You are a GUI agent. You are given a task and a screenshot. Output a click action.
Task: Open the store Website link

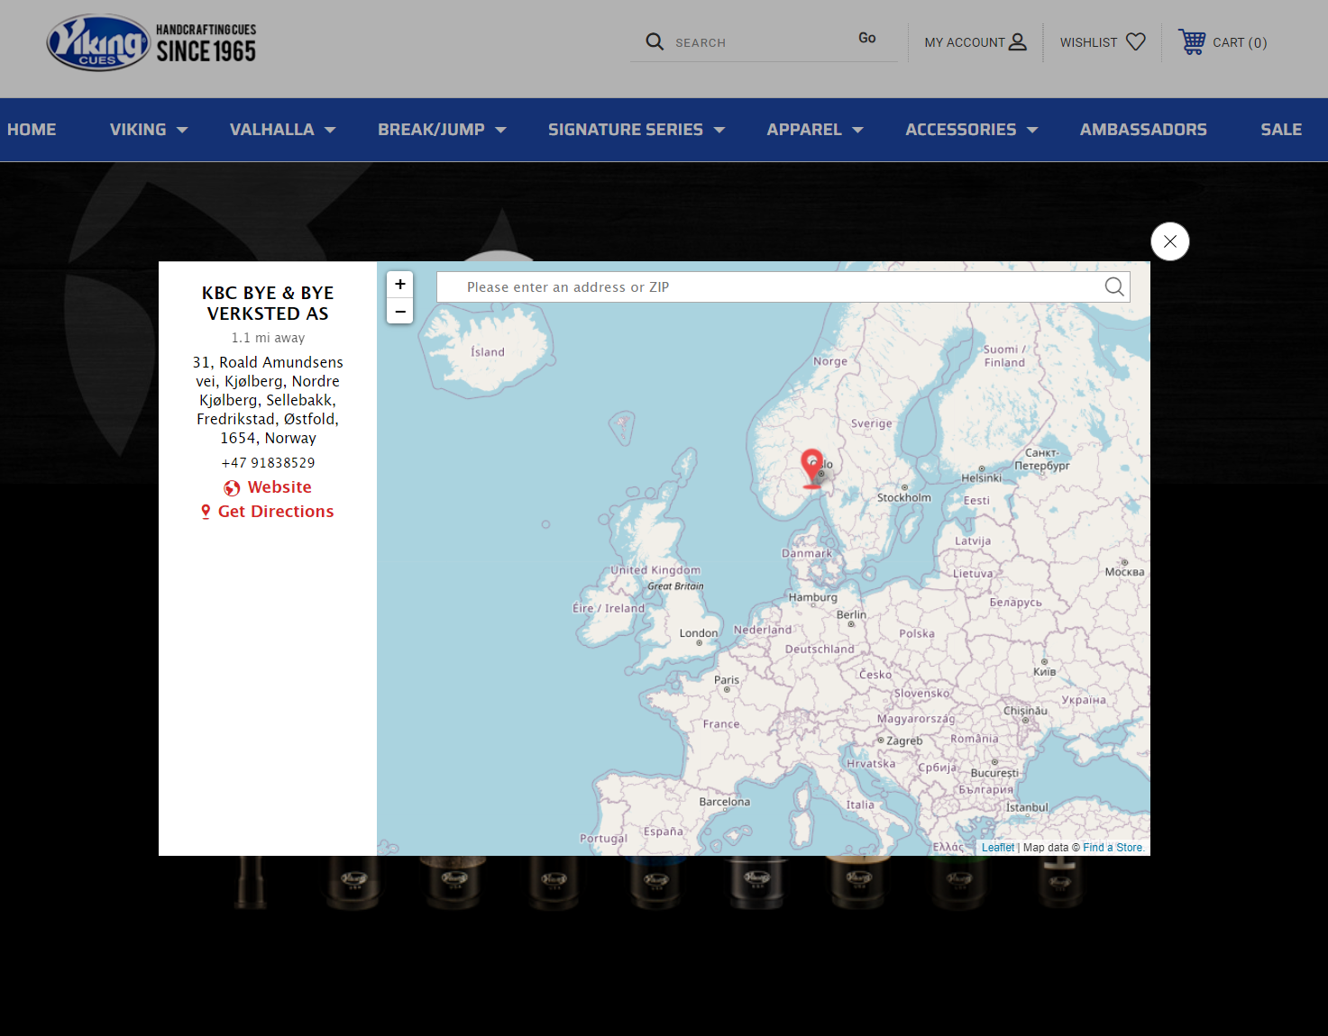tap(279, 487)
